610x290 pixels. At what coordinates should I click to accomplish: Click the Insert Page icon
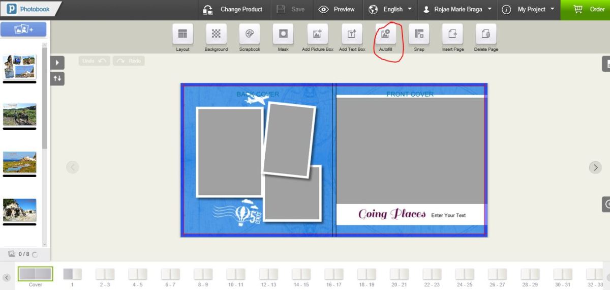click(452, 34)
